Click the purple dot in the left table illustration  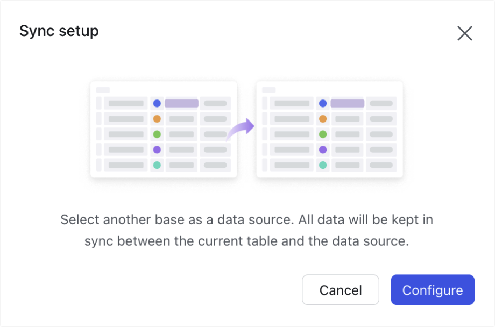(157, 149)
